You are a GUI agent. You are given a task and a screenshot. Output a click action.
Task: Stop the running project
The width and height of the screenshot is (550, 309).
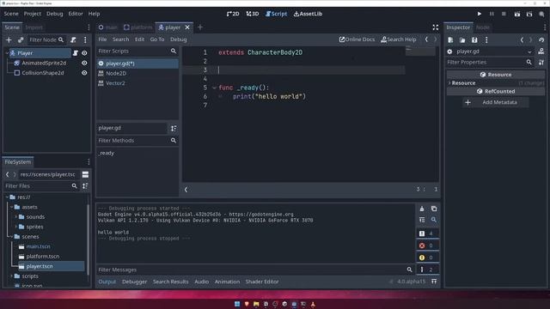pos(504,14)
